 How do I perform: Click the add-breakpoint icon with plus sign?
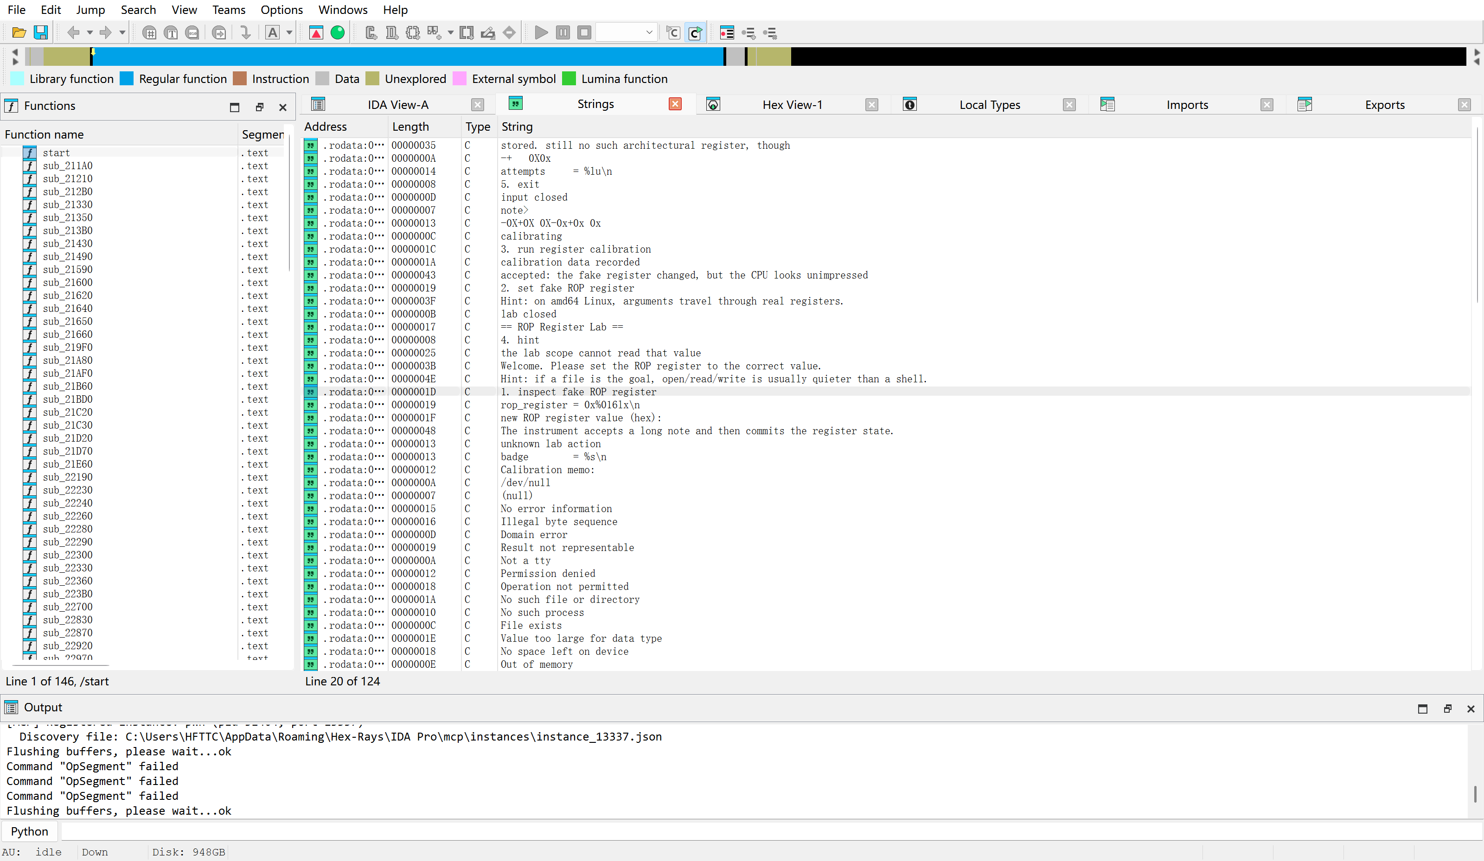click(x=748, y=33)
